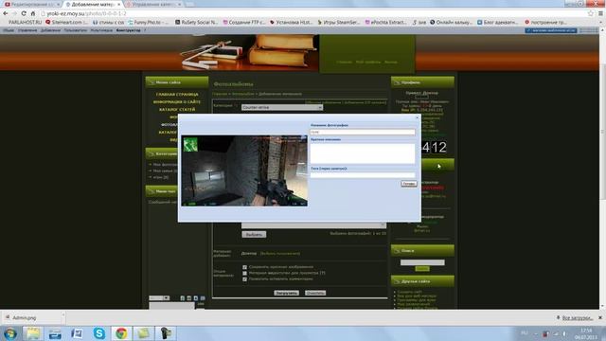Go back with the browser back arrow
Viewport: 606px width, 341px height.
[6, 13]
